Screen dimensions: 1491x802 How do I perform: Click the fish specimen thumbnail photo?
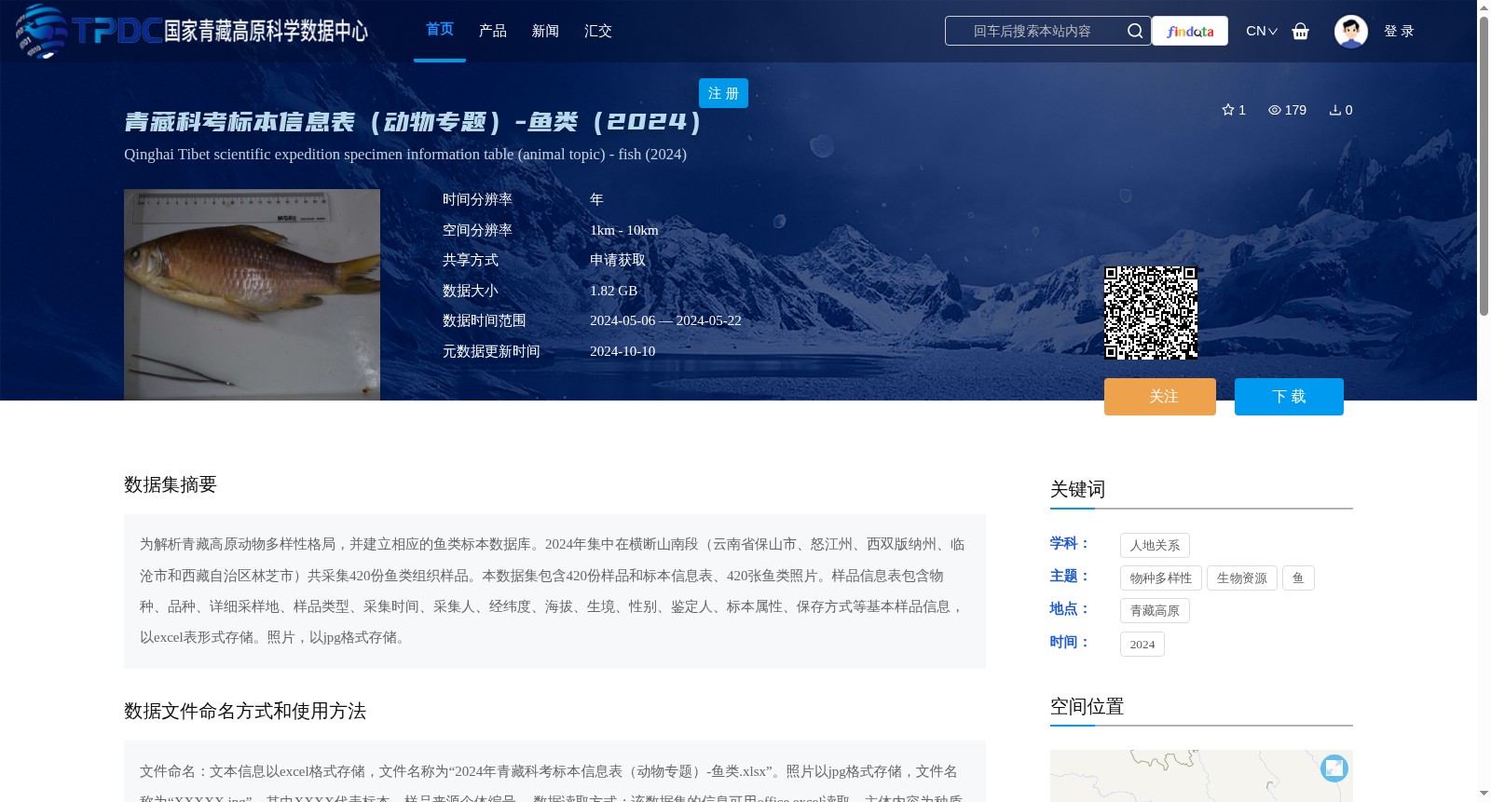(x=252, y=294)
